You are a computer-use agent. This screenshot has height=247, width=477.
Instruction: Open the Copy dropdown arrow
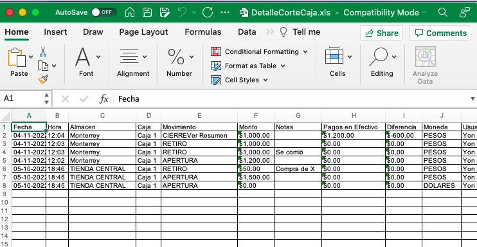point(54,66)
